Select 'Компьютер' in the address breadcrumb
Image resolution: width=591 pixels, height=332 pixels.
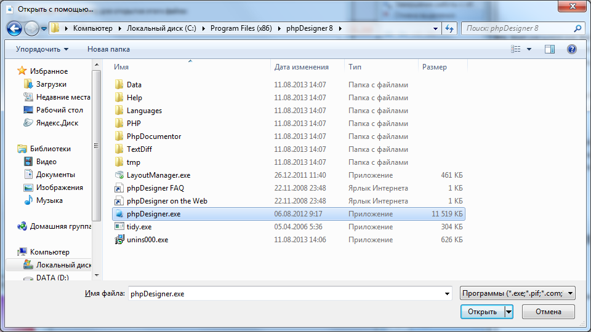pyautogui.click(x=93, y=28)
